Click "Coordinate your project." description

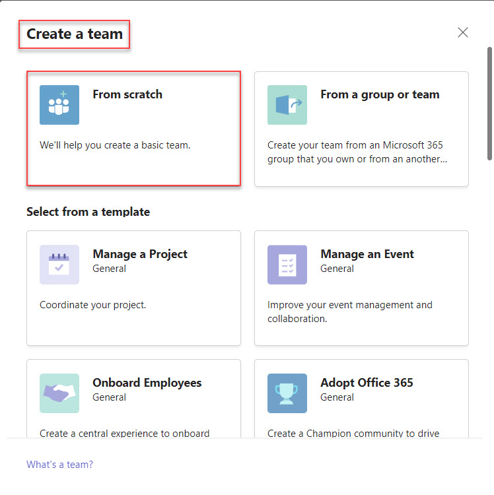(x=93, y=305)
